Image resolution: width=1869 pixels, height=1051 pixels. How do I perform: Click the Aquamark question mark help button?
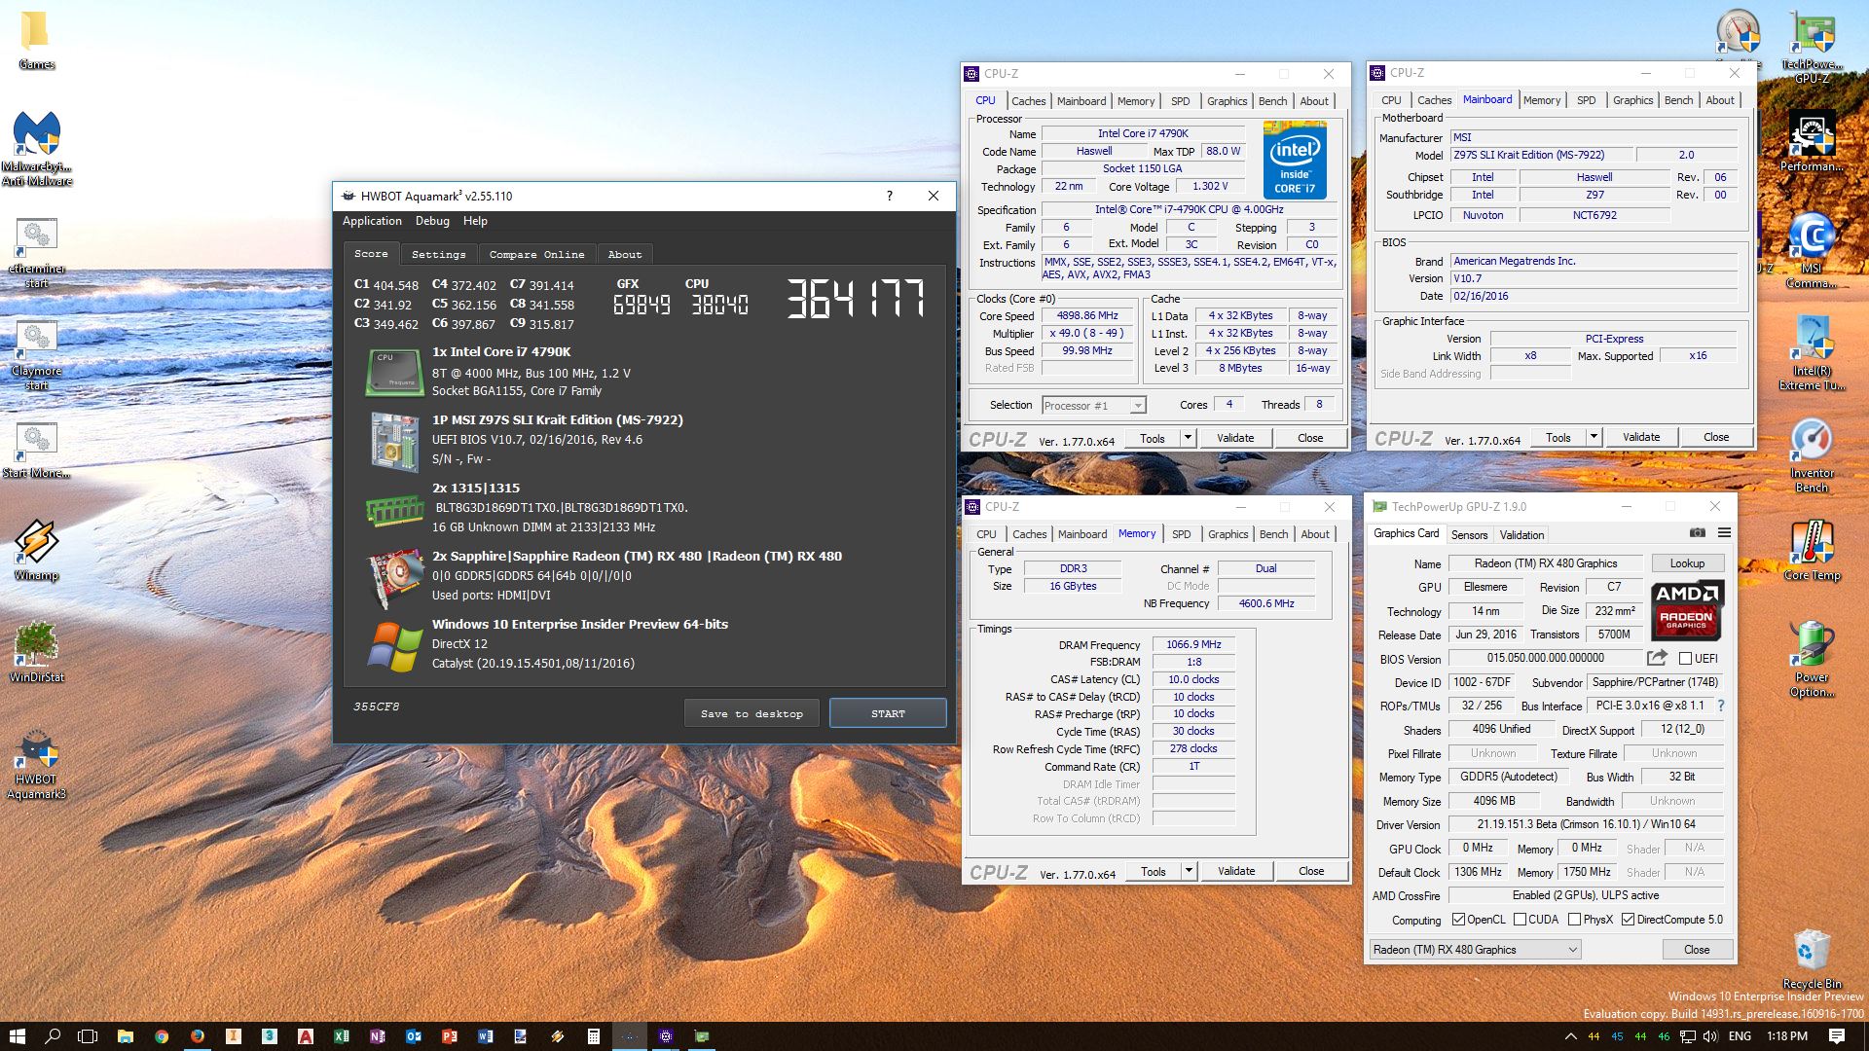pos(889,196)
